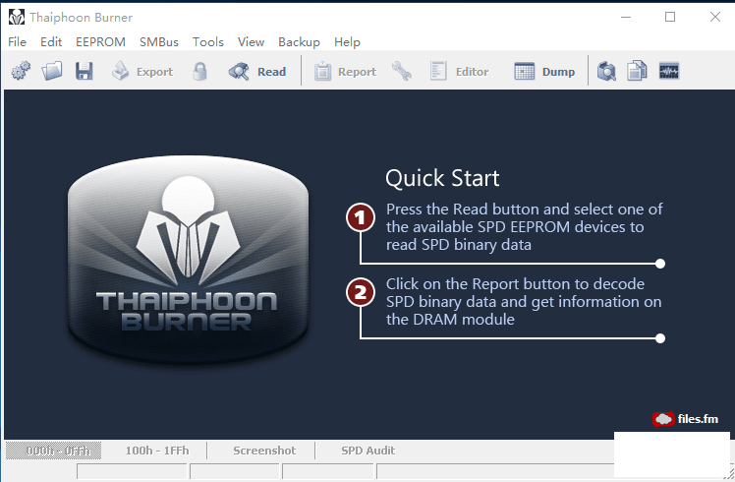
Task: Click the 'Click on the Report button' instruction text
Action: [524, 301]
